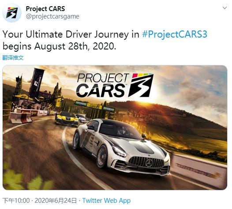
Task: Open the Project CARS profile avatar
Action: [12, 13]
